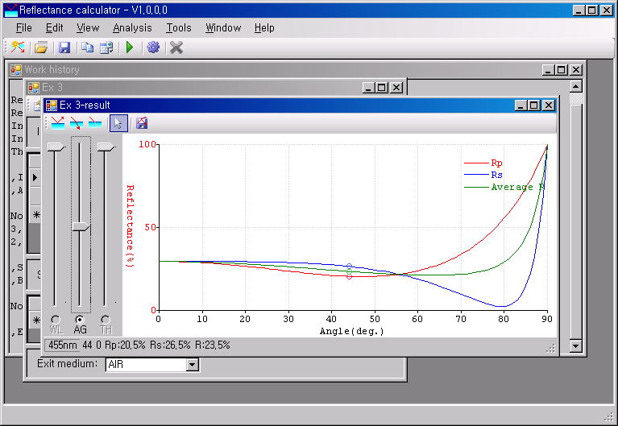Viewport: 618px width, 426px height.
Task: Click the Reflectance calculator app icon in title bar
Action: 11,10
